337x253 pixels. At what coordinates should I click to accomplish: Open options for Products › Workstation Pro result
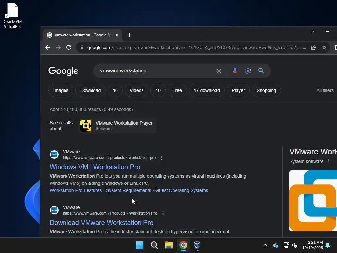pos(163,213)
